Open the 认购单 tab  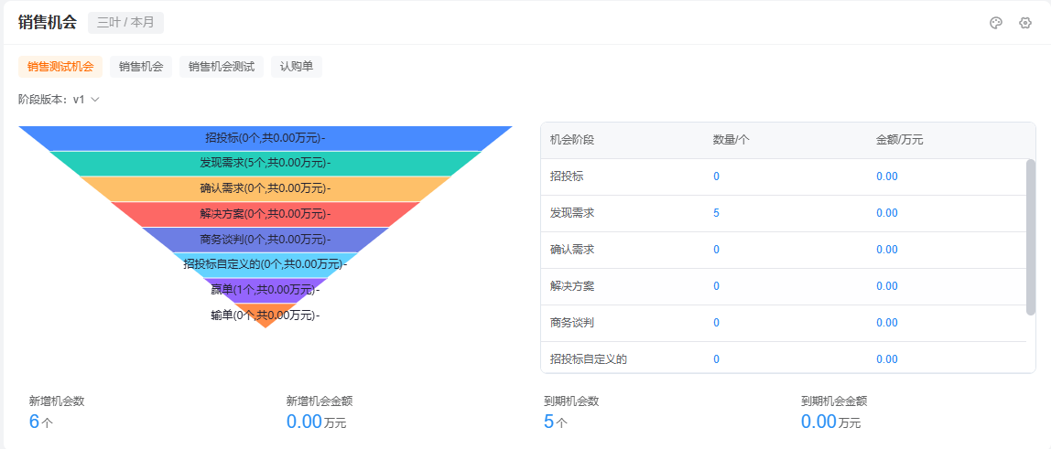(x=297, y=67)
